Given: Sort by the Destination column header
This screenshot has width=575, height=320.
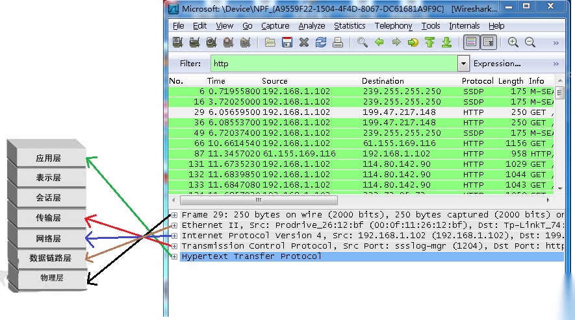Looking at the screenshot, I should (411, 81).
